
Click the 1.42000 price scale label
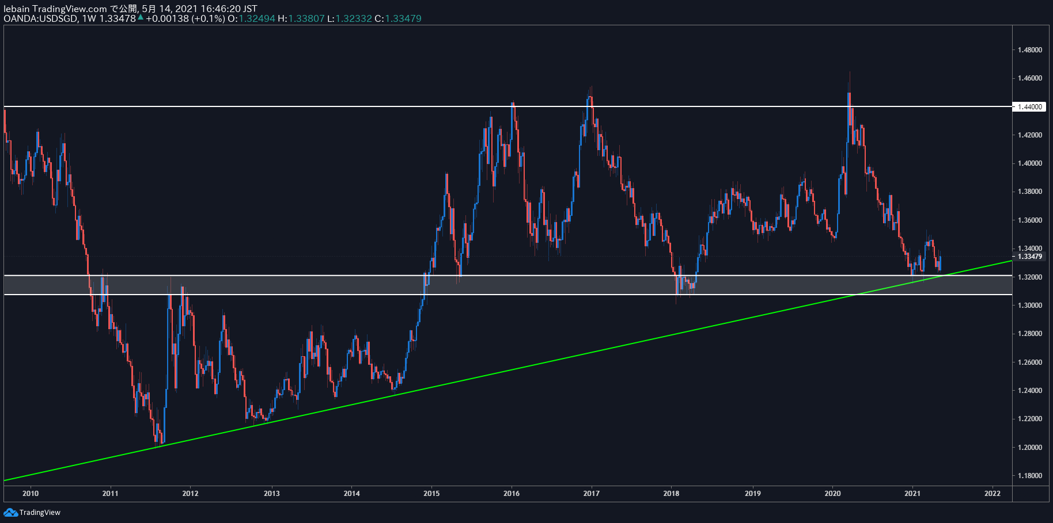point(1030,135)
